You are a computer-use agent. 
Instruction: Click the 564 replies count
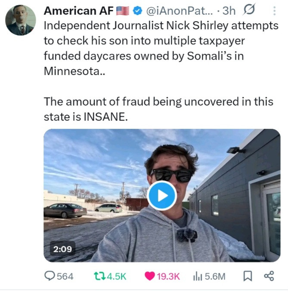coord(65,276)
